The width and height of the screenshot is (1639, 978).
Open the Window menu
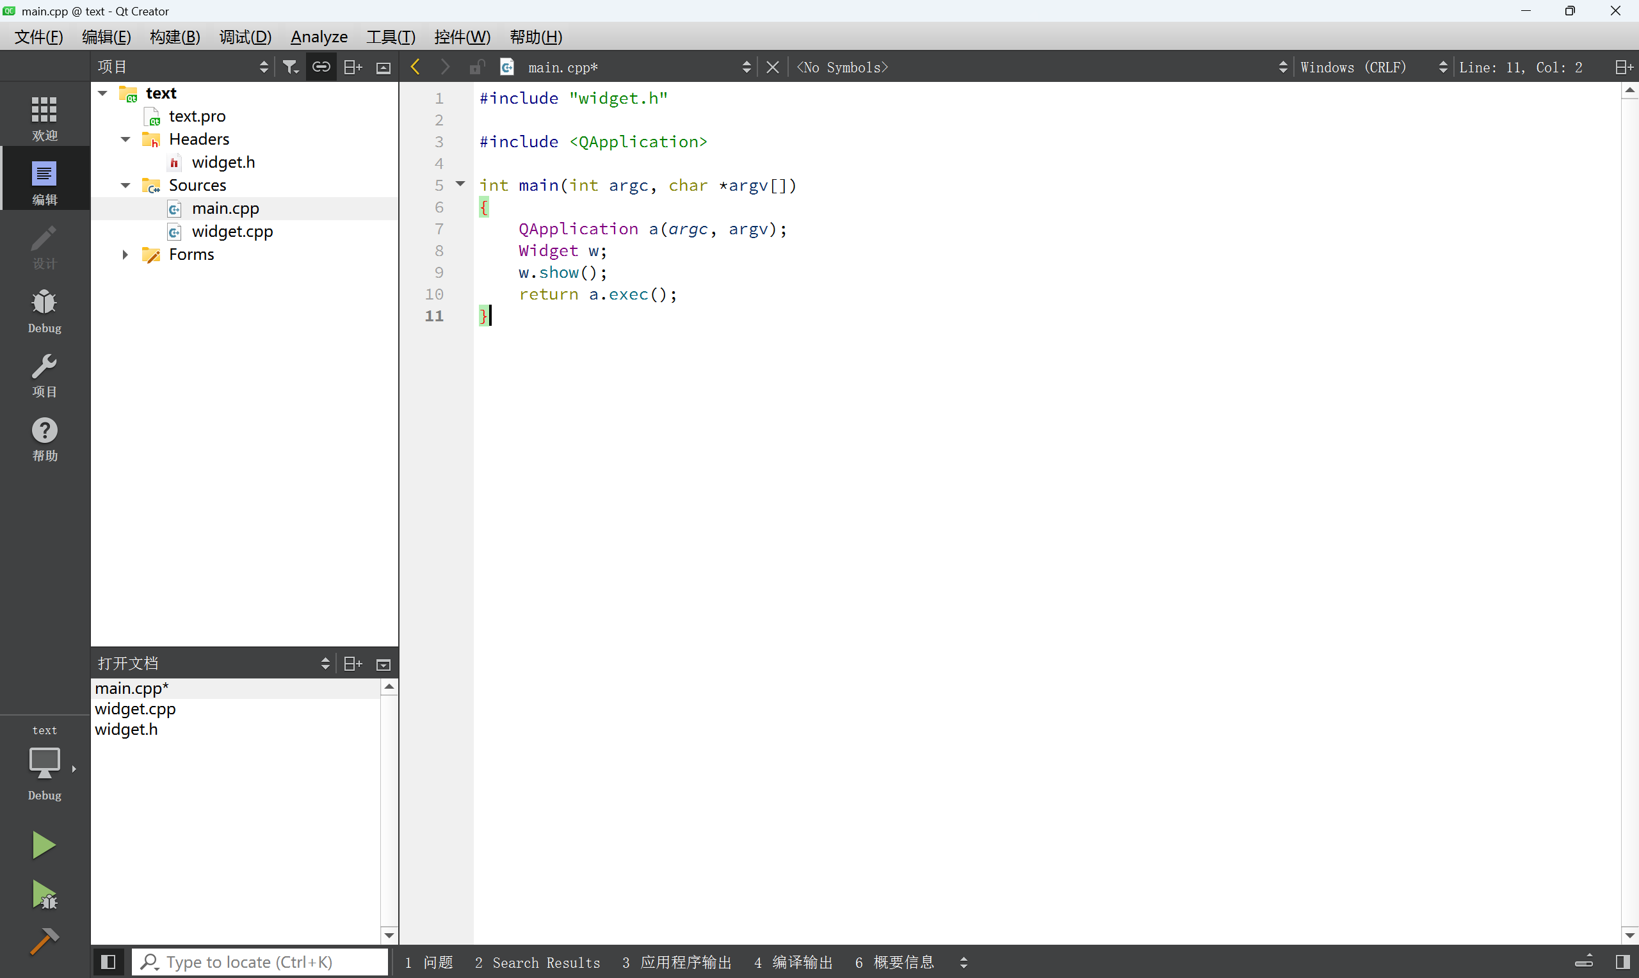coord(462,36)
